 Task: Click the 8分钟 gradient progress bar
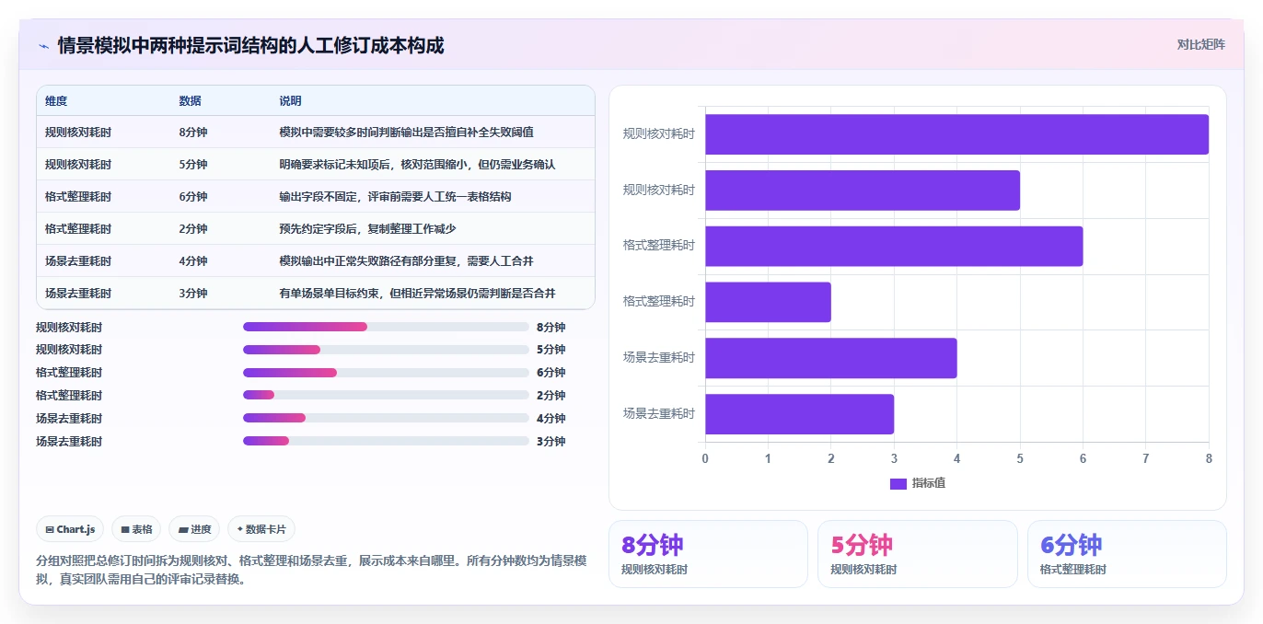[305, 327]
